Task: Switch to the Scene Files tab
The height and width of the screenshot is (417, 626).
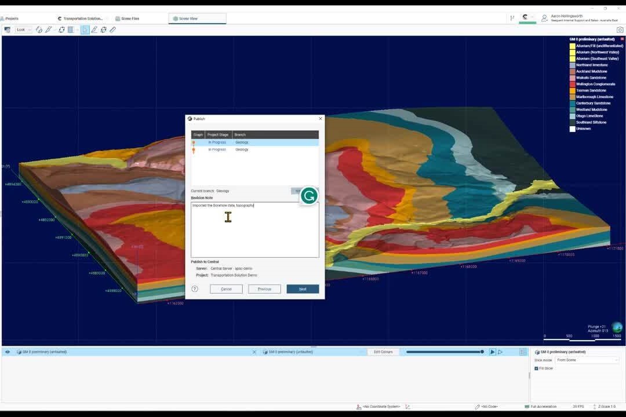Action: (128, 19)
